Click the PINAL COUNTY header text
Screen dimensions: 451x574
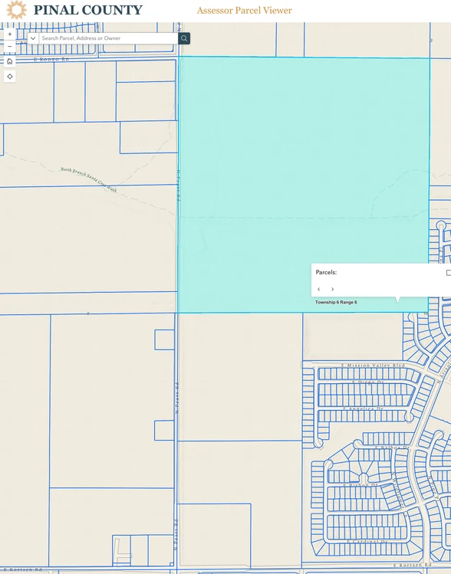pyautogui.click(x=88, y=10)
